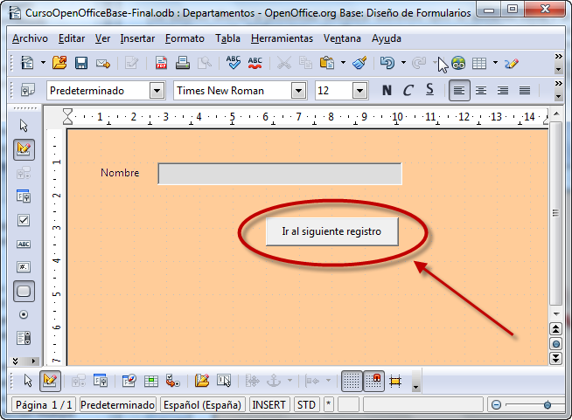Align text left

click(x=459, y=90)
